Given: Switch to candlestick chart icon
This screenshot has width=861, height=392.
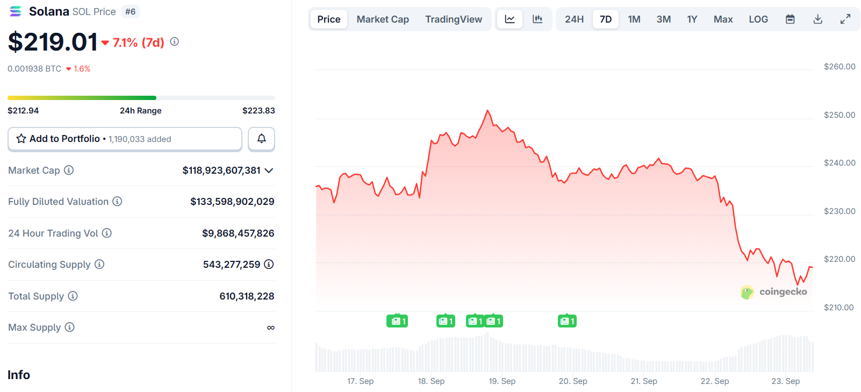Looking at the screenshot, I should (x=537, y=19).
